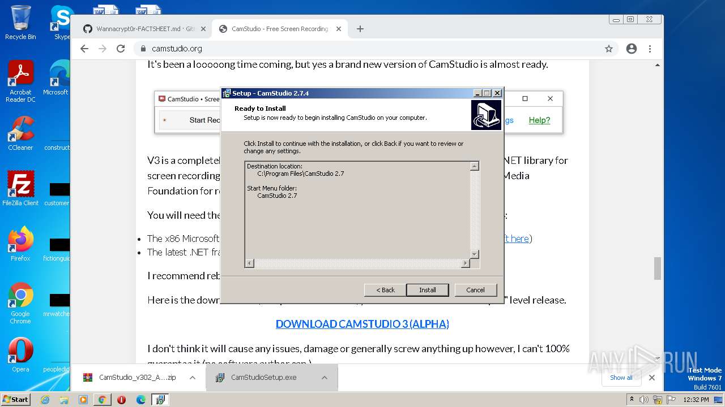The image size is (725, 407).
Task: Launch Internet Explorer from taskbar
Action: pyautogui.click(x=45, y=400)
